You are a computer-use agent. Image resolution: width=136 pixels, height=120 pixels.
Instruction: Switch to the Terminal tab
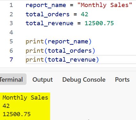coord(12,79)
